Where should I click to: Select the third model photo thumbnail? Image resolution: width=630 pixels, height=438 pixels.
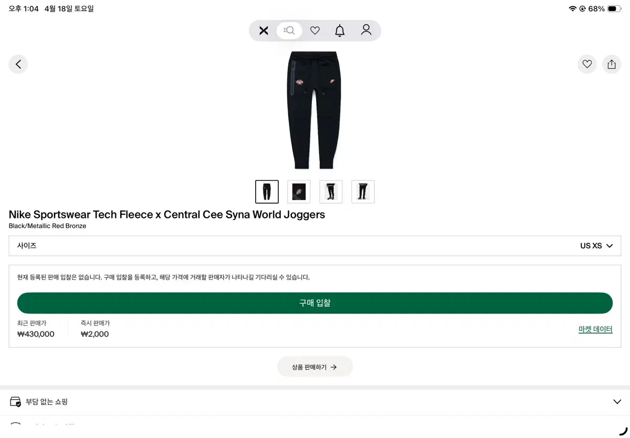[x=331, y=192]
